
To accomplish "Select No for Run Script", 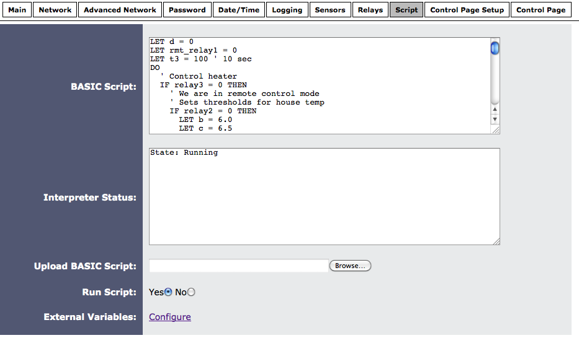I will pyautogui.click(x=191, y=292).
